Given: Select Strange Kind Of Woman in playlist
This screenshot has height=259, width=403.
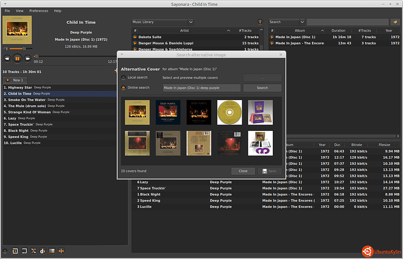Looking at the screenshot, I should click(60, 112).
